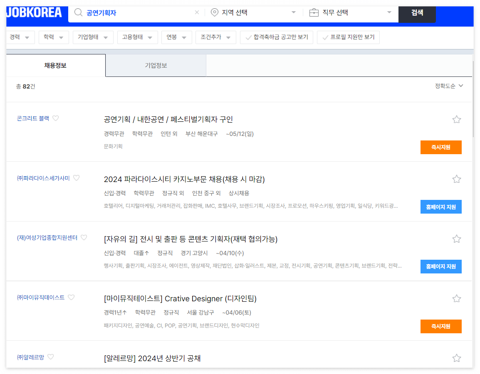Open the 고용형태 filter dropdown
The width and height of the screenshot is (480, 374).
pos(137,37)
